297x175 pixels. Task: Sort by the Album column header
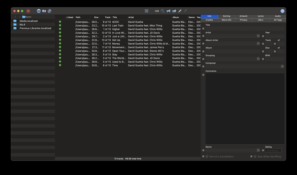pyautogui.click(x=179, y=17)
